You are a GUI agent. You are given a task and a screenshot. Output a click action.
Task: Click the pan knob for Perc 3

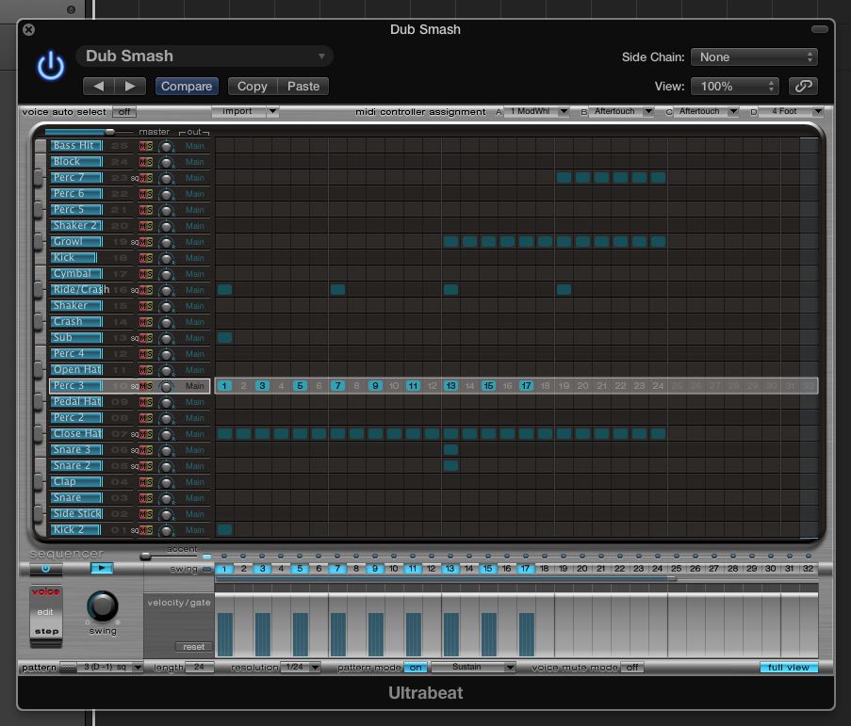click(166, 387)
